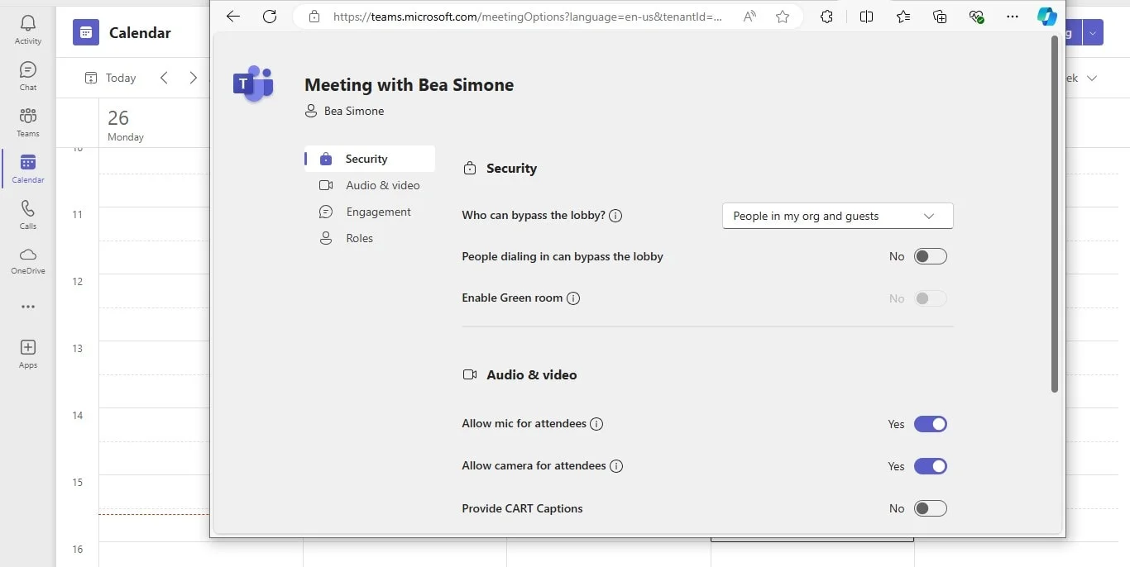The height and width of the screenshot is (567, 1130).
Task: Click info icon beside Who can bypass lobby
Action: coord(615,216)
